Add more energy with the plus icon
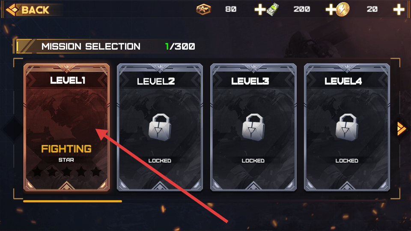411x231 pixels. tap(399, 10)
